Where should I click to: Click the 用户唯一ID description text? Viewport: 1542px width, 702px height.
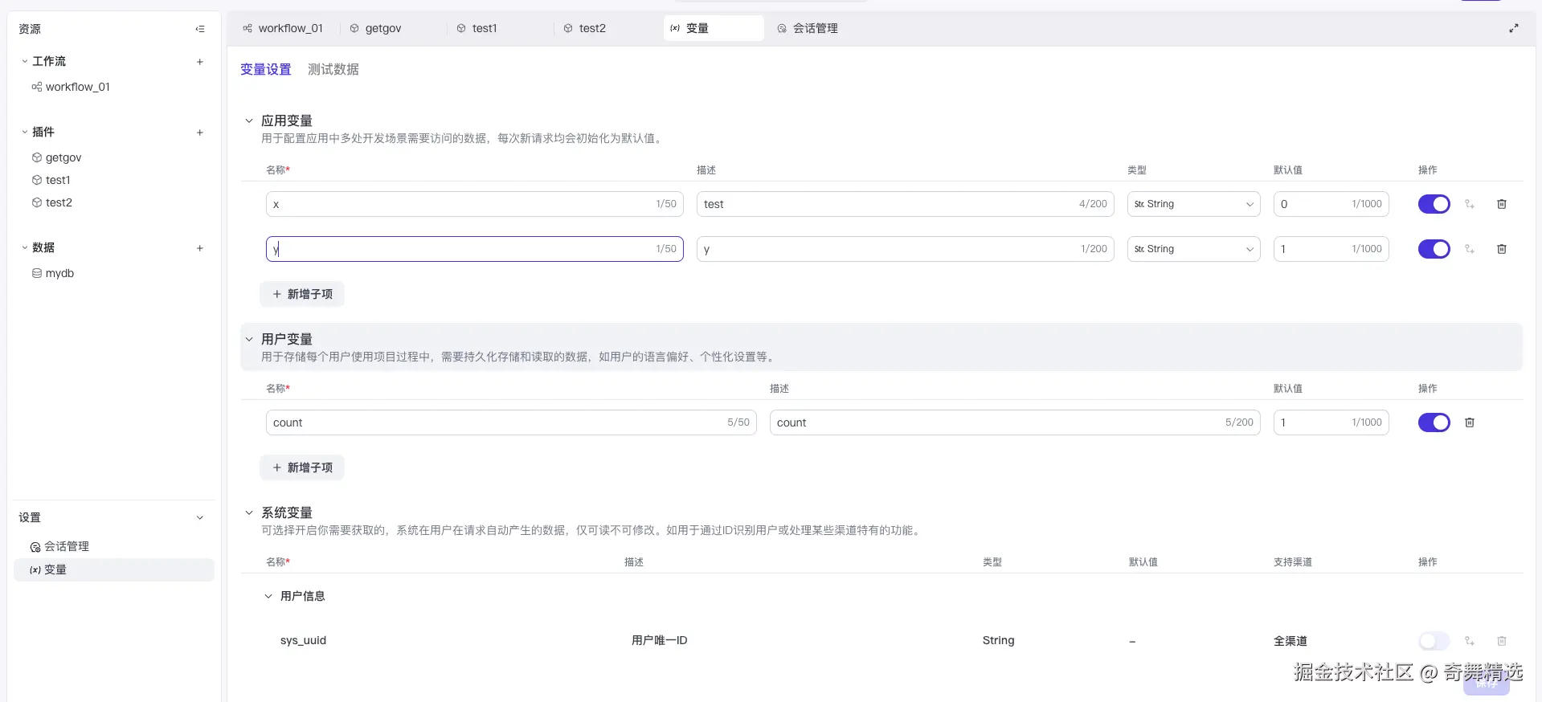659,640
